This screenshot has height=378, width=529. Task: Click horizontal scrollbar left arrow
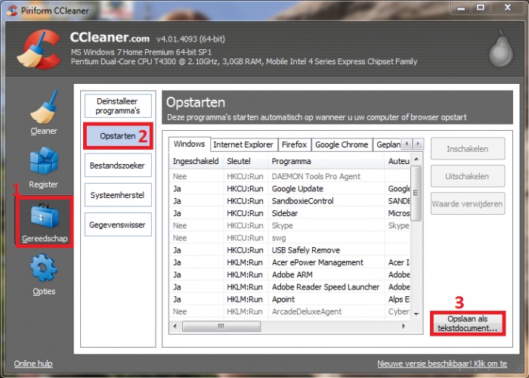click(175, 326)
